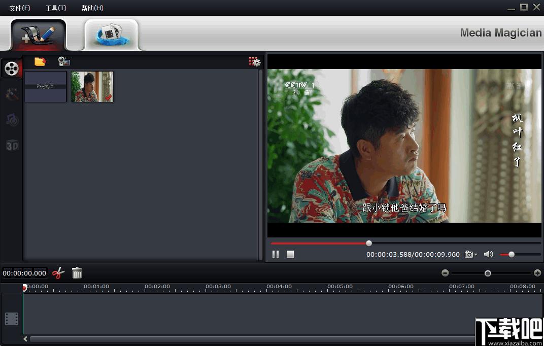Click the scissors split clip icon
This screenshot has width=544, height=346.
tap(58, 273)
